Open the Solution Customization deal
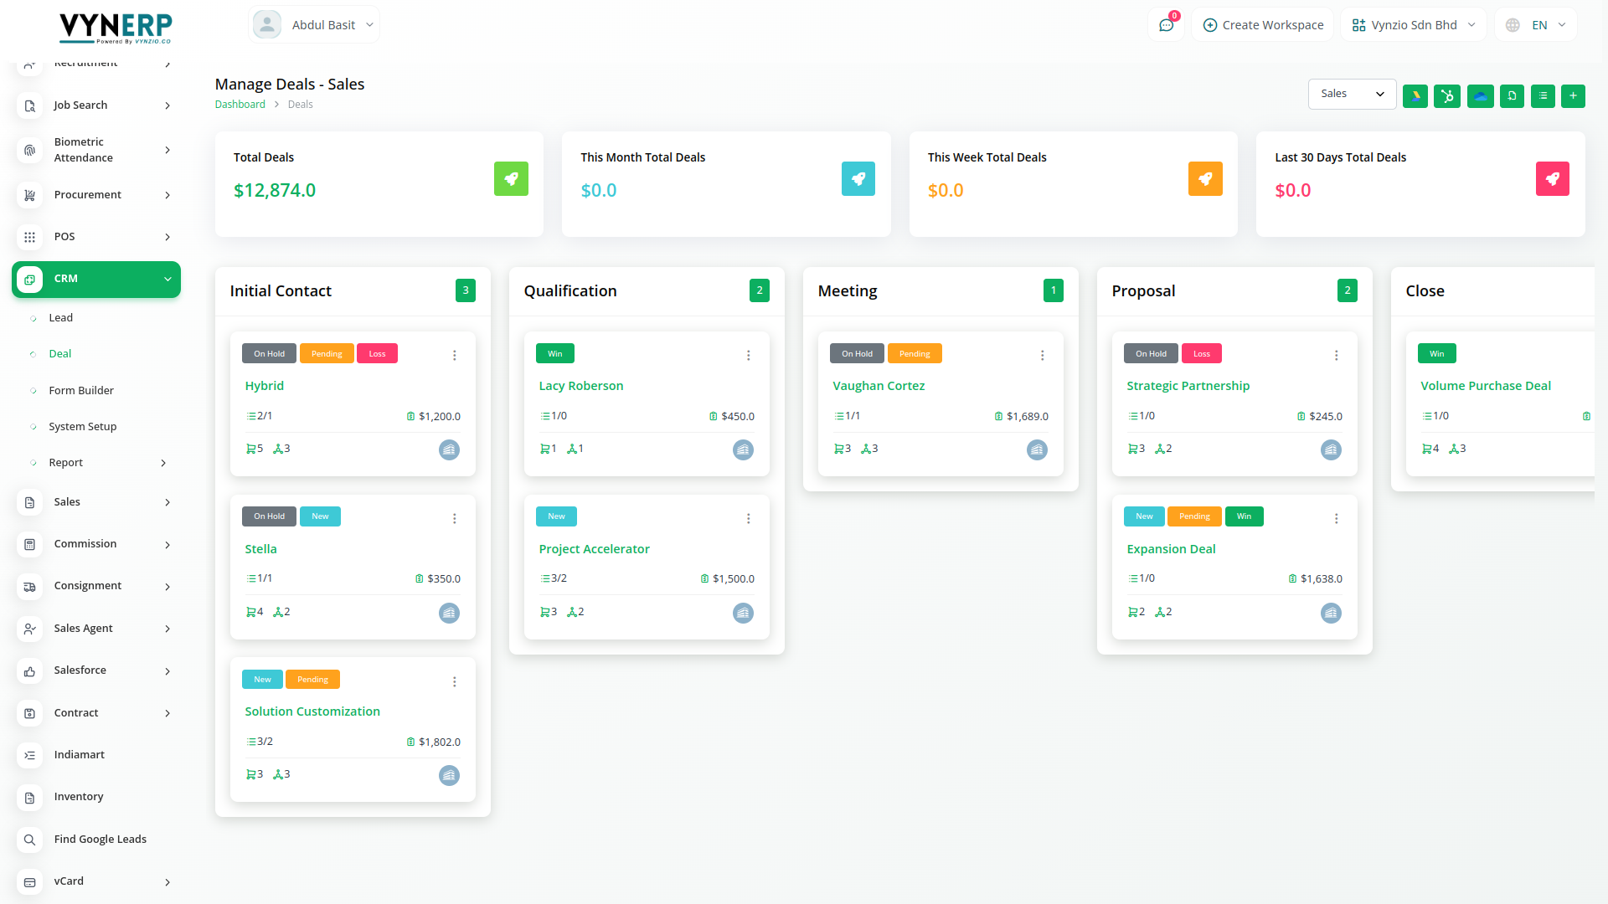 [312, 711]
